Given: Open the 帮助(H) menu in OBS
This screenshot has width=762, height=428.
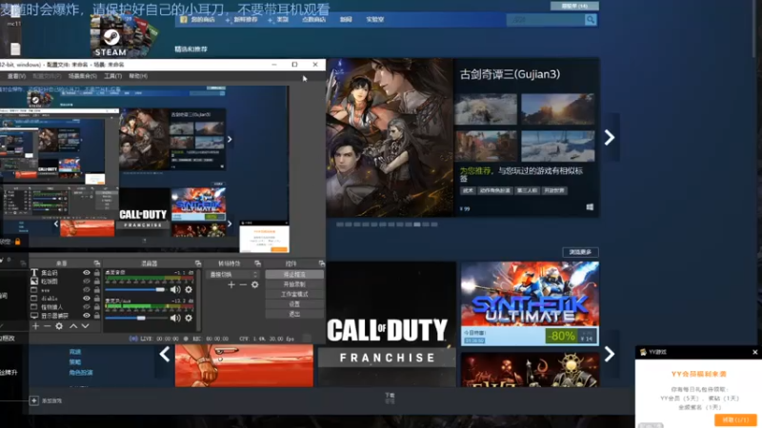Looking at the screenshot, I should pyautogui.click(x=138, y=76).
